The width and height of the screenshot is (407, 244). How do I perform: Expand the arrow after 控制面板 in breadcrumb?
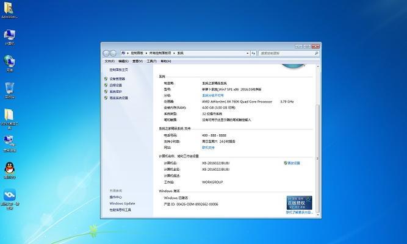pyautogui.click(x=146, y=53)
